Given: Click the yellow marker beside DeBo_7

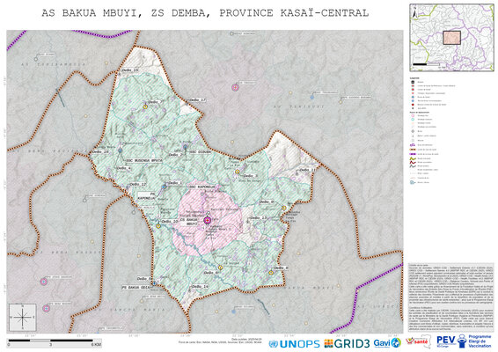Looking at the screenshot, I should coord(145,107).
